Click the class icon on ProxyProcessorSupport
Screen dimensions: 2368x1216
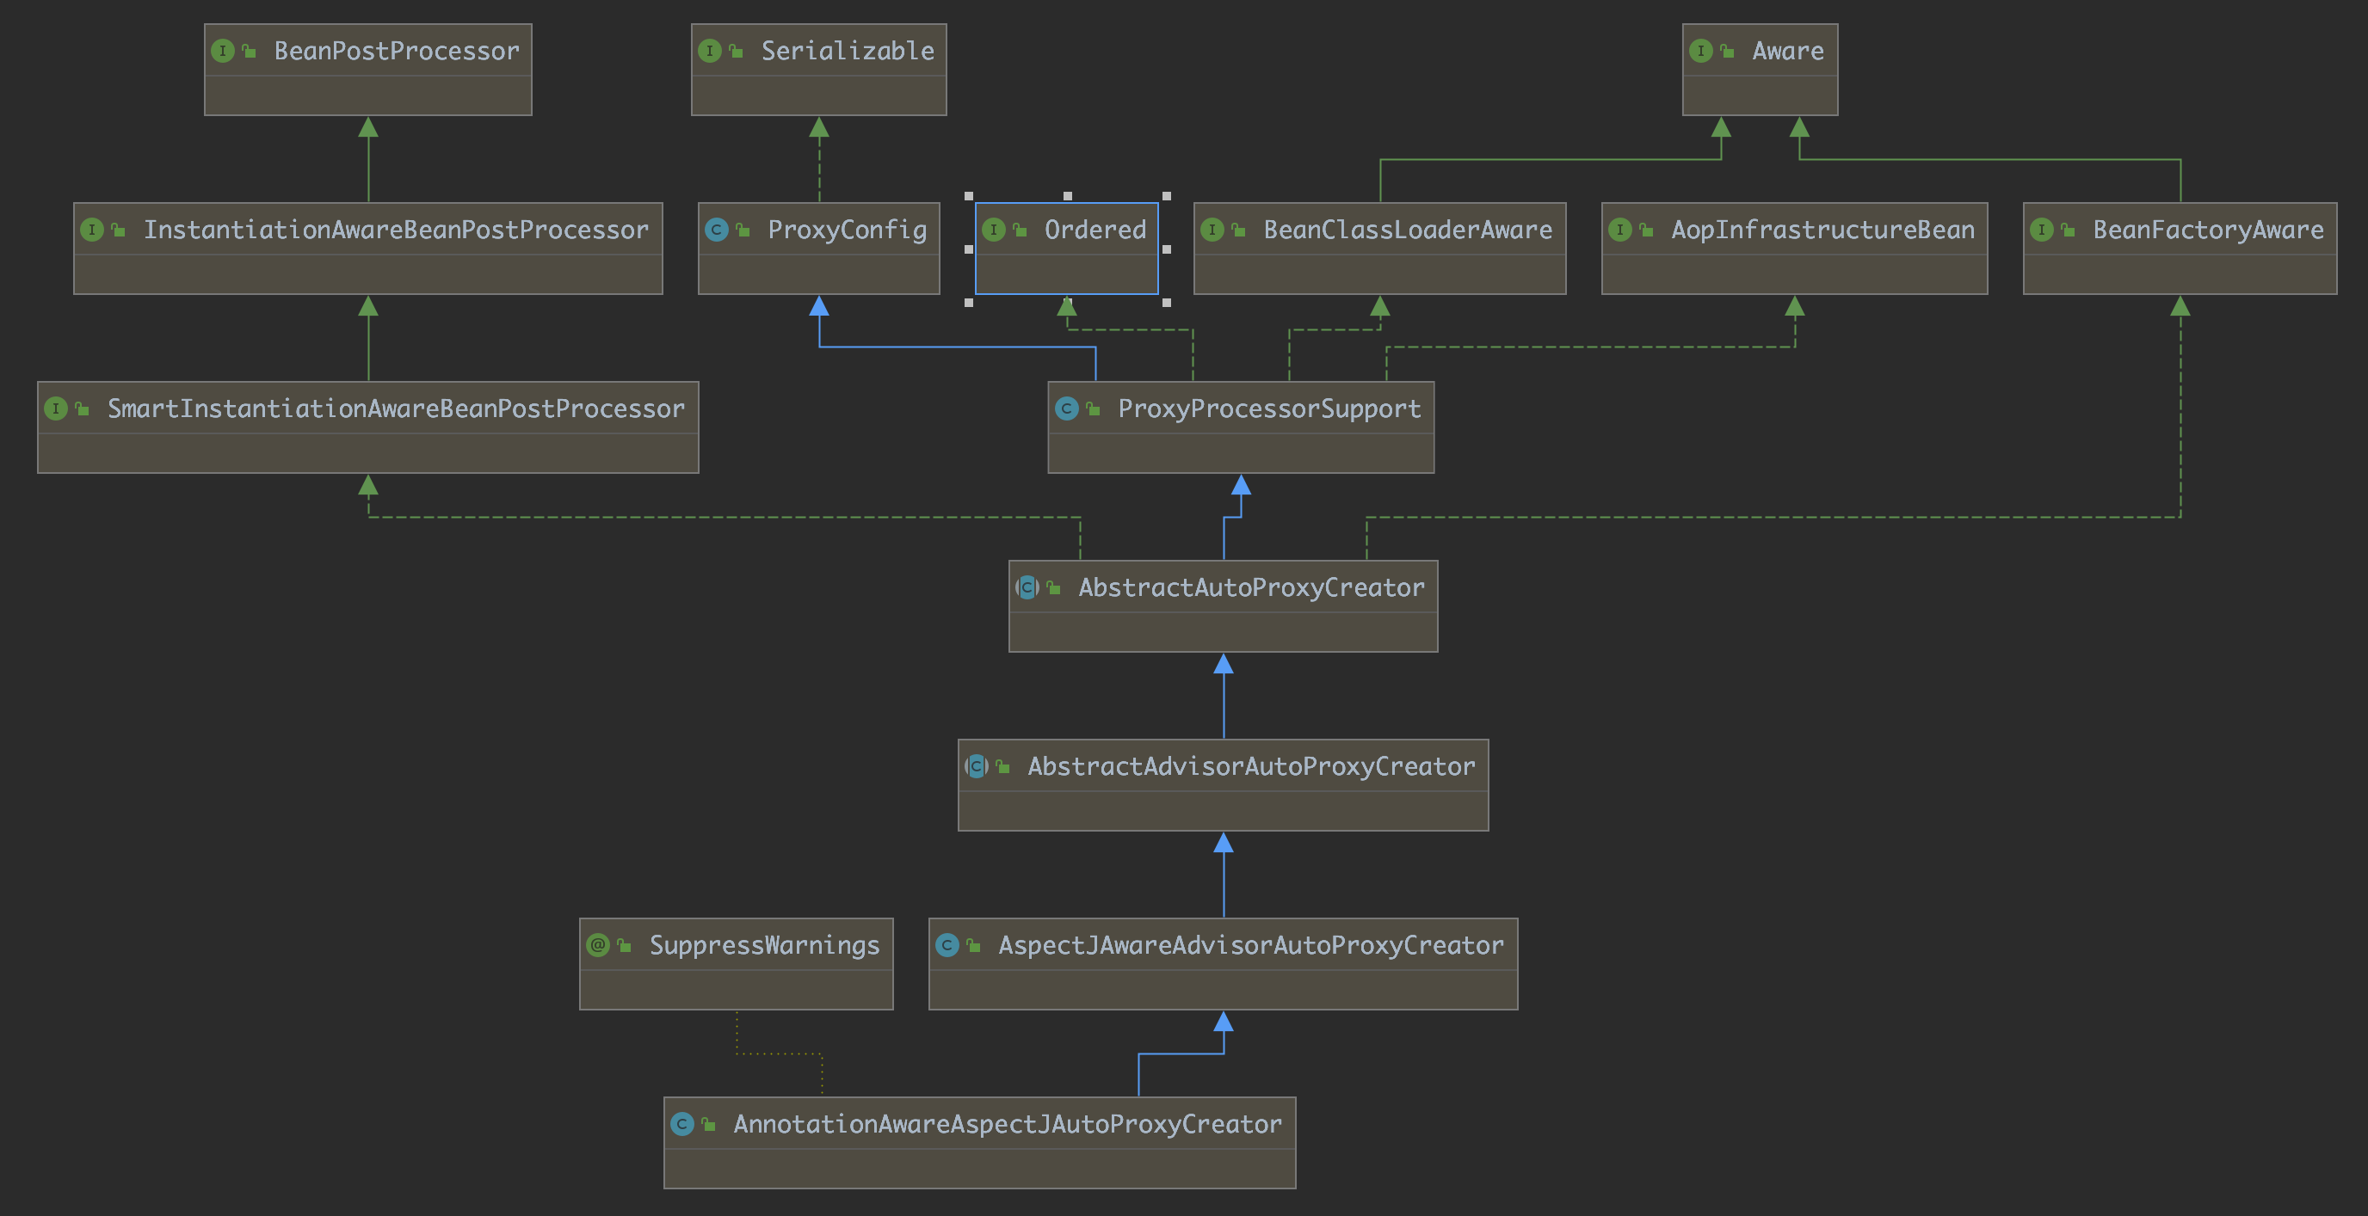(x=1066, y=408)
